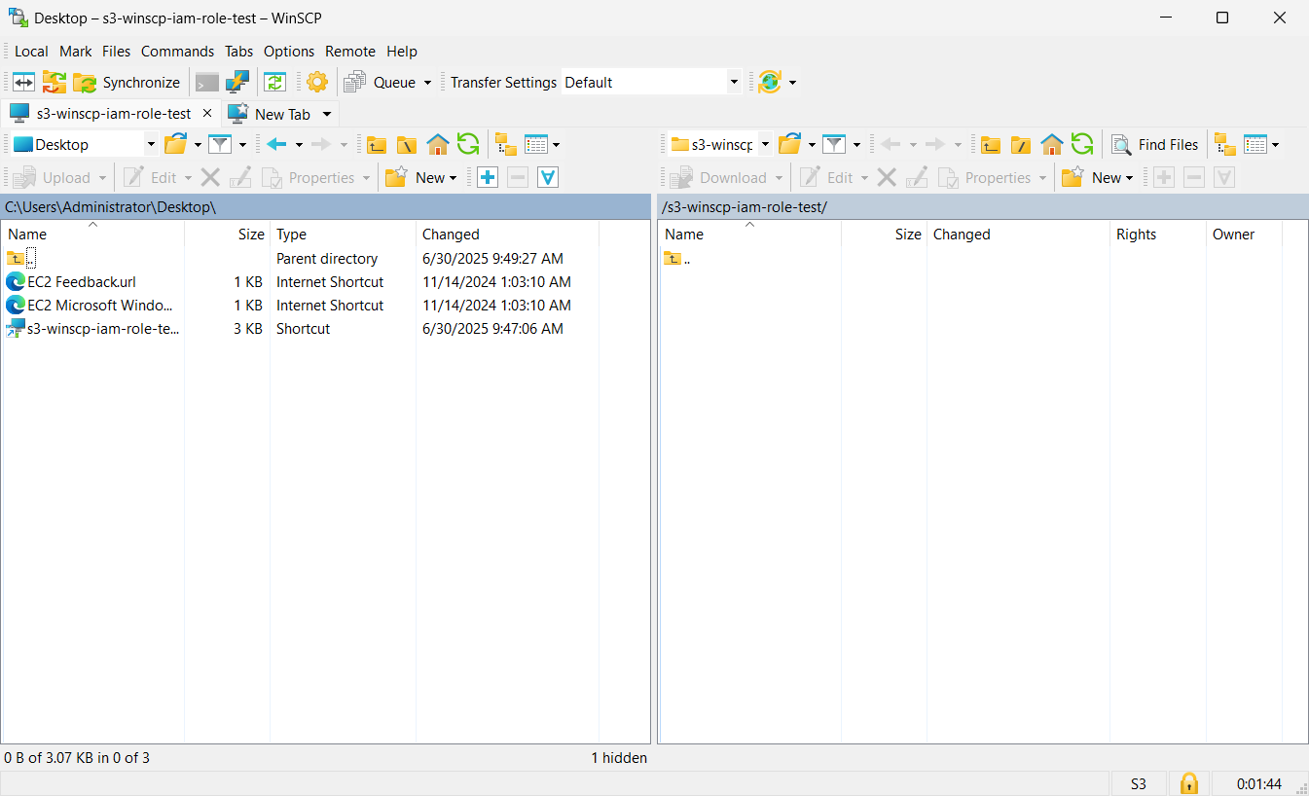Click the local panel Open Directory icon

[x=176, y=145]
